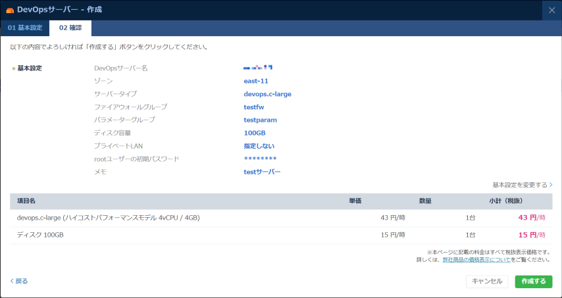Viewport: 562px width, 298px height.
Task: Click the pink 43 円/時 subtotal
Action: 532,217
